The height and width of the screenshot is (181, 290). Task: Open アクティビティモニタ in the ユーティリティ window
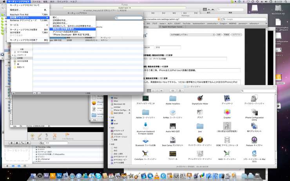tap(145, 98)
